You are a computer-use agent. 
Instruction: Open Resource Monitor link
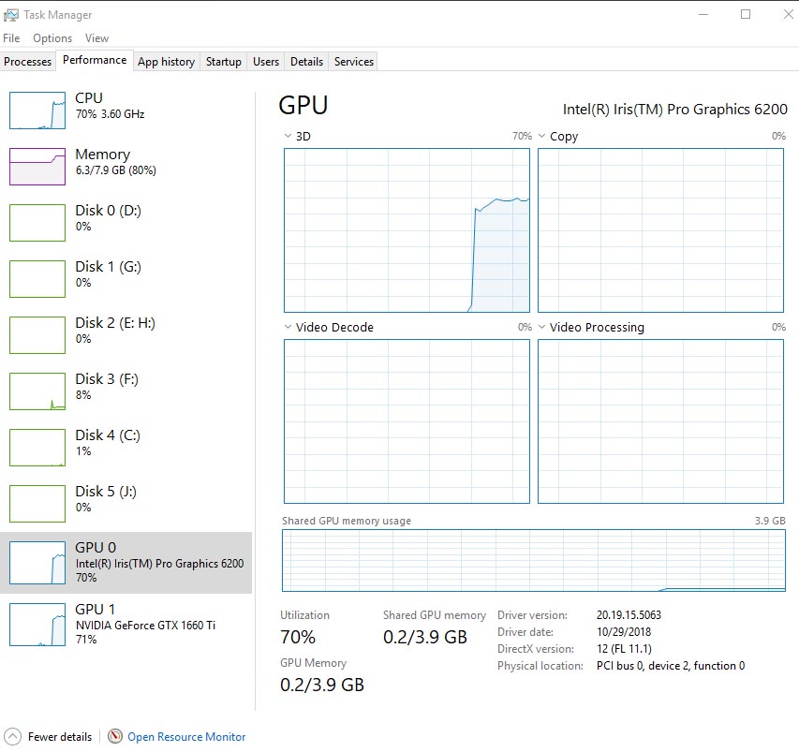[x=186, y=737]
